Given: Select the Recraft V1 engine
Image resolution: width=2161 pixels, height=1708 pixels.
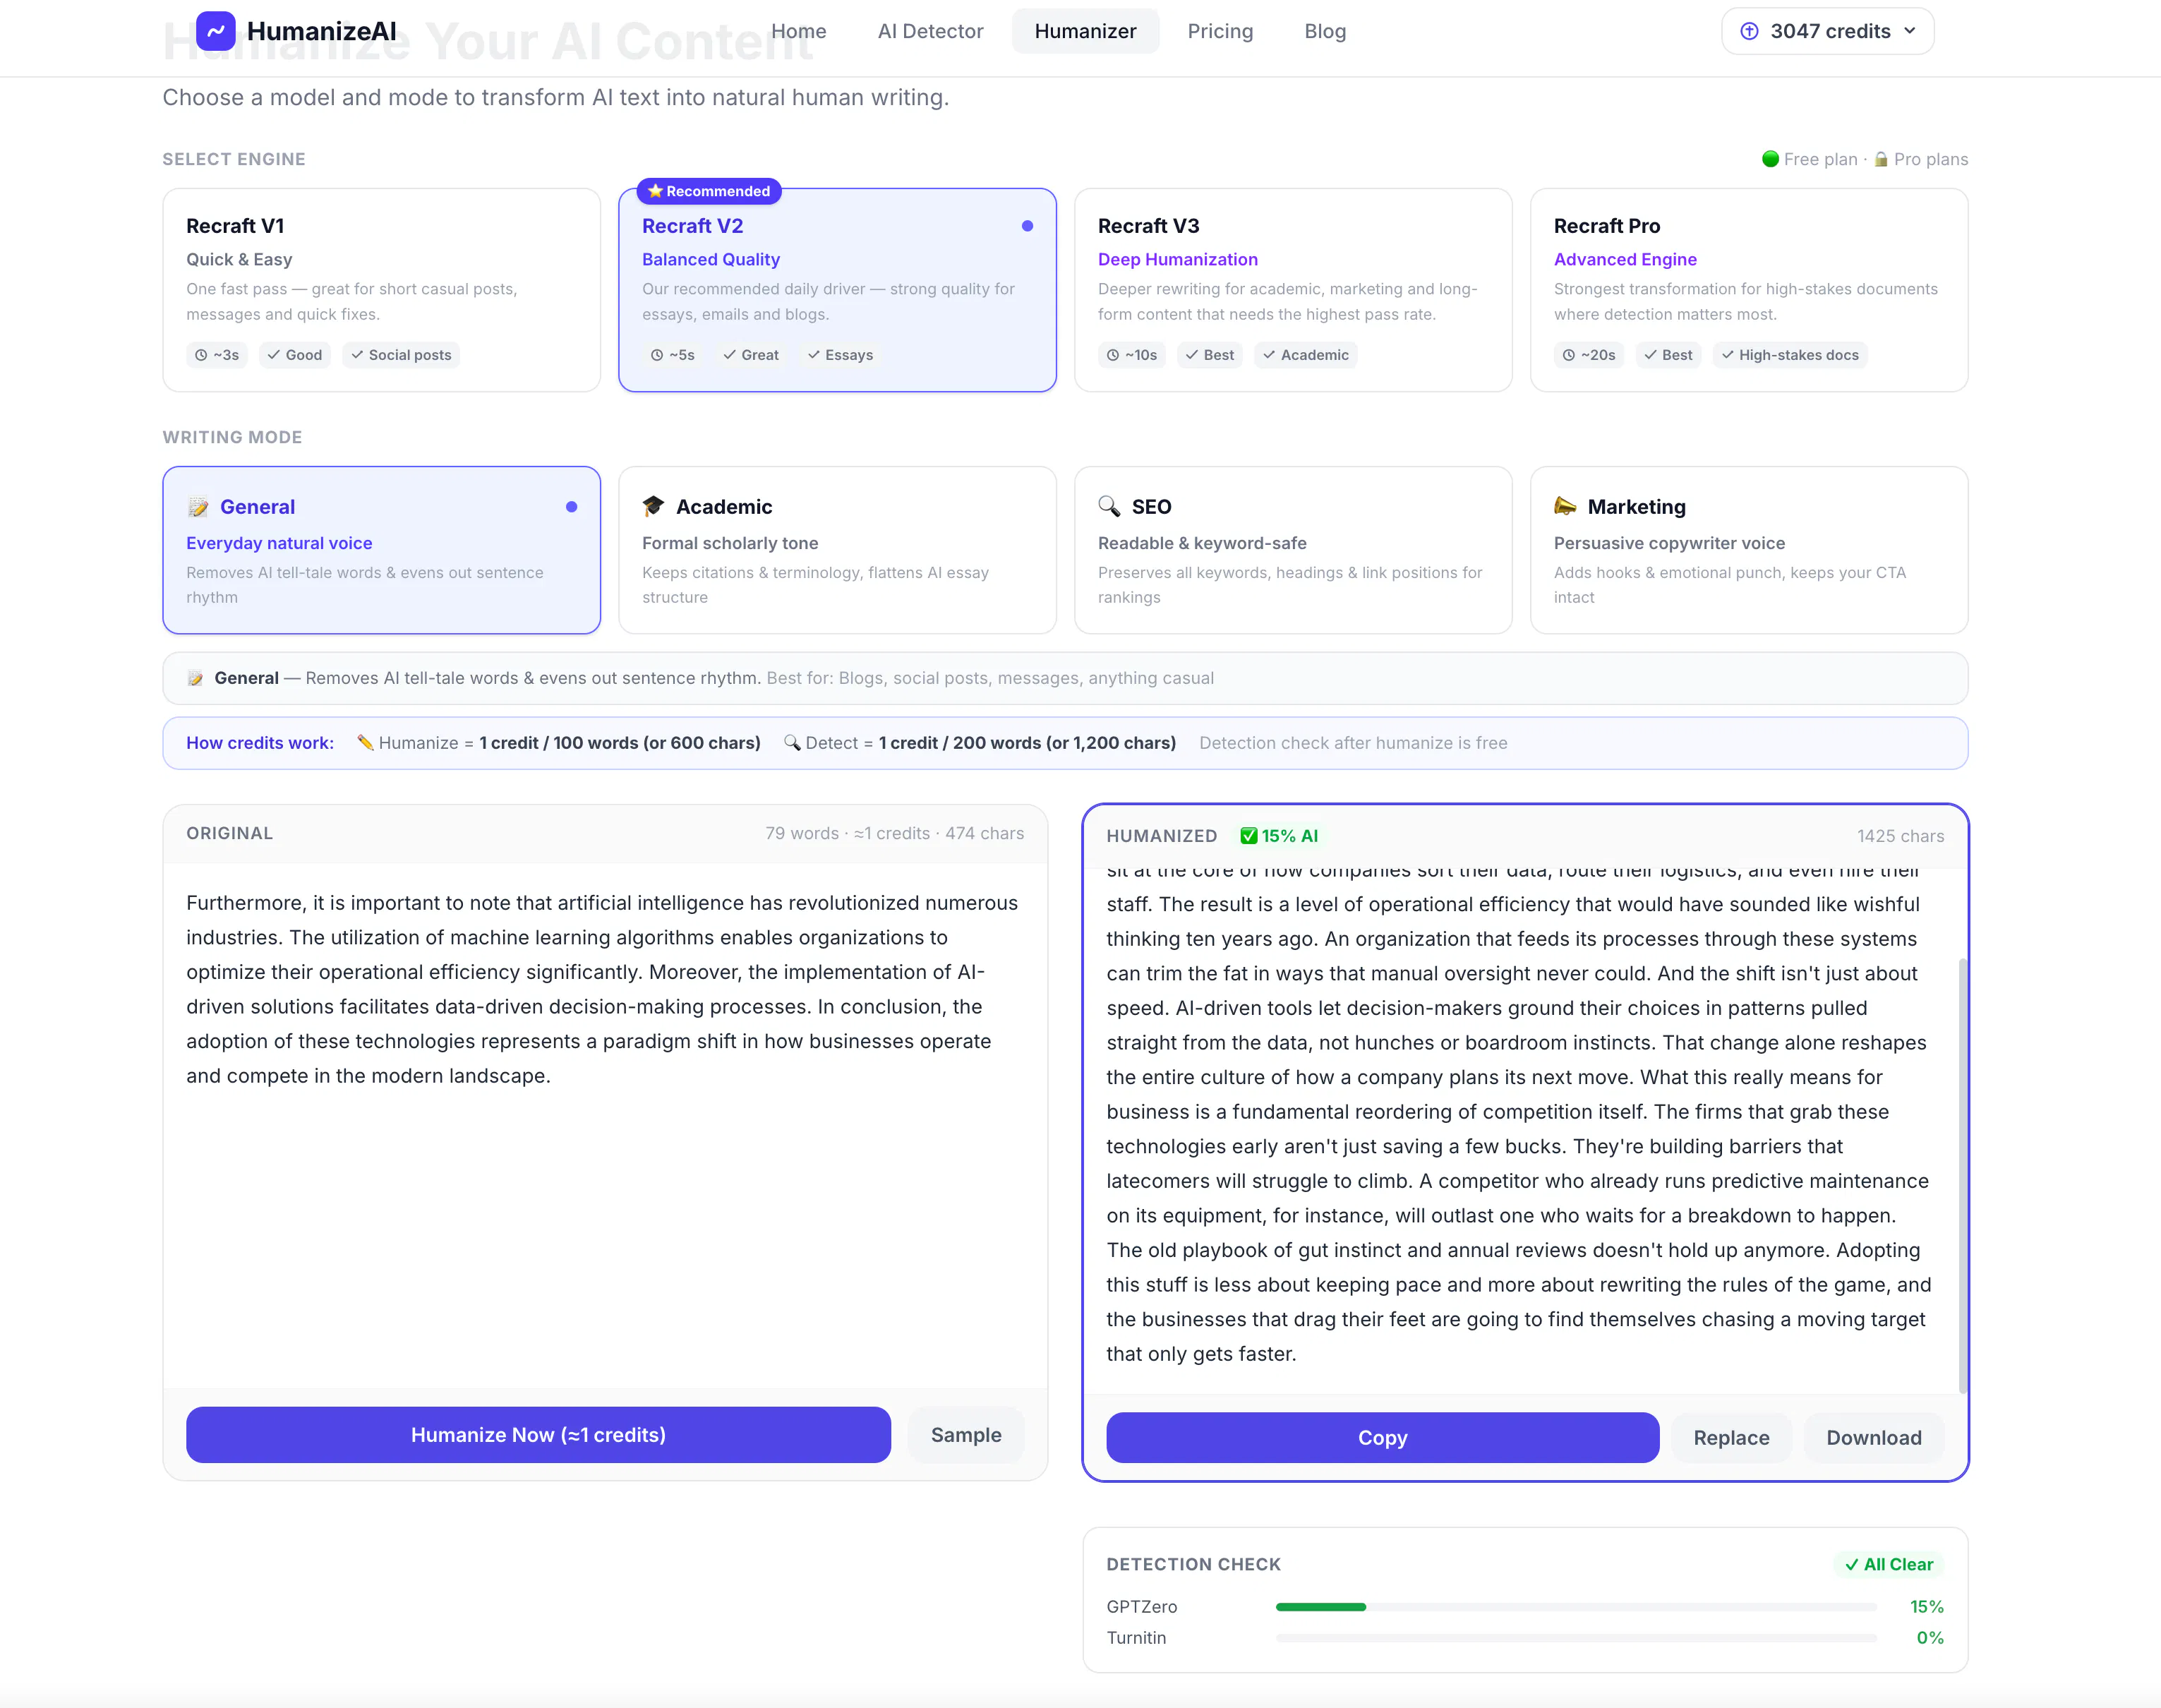Looking at the screenshot, I should [381, 290].
